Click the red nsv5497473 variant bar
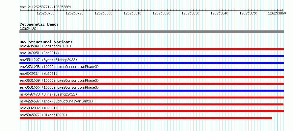293x131 pixels. click(x=151, y=98)
